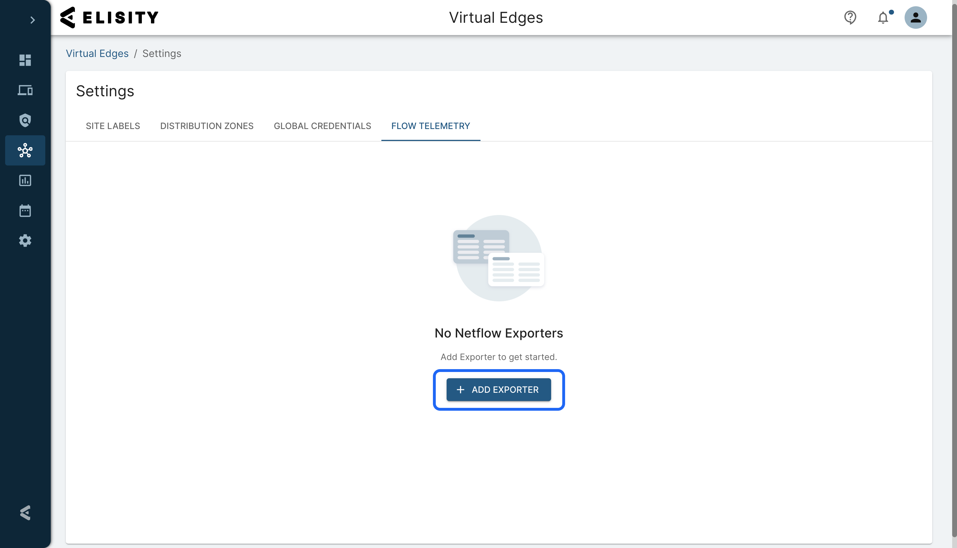
Task: Go to Virtual Edges breadcrumb link
Action: coord(97,54)
